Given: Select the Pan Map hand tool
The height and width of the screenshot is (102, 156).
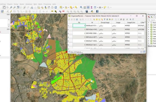Looking at the screenshot, I should click(x=4, y=7).
